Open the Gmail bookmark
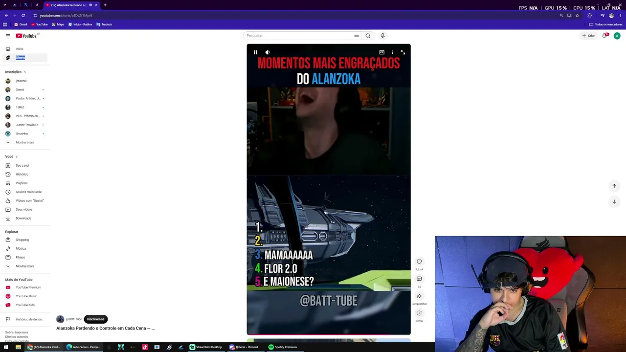This screenshot has width=626, height=352. (21, 24)
